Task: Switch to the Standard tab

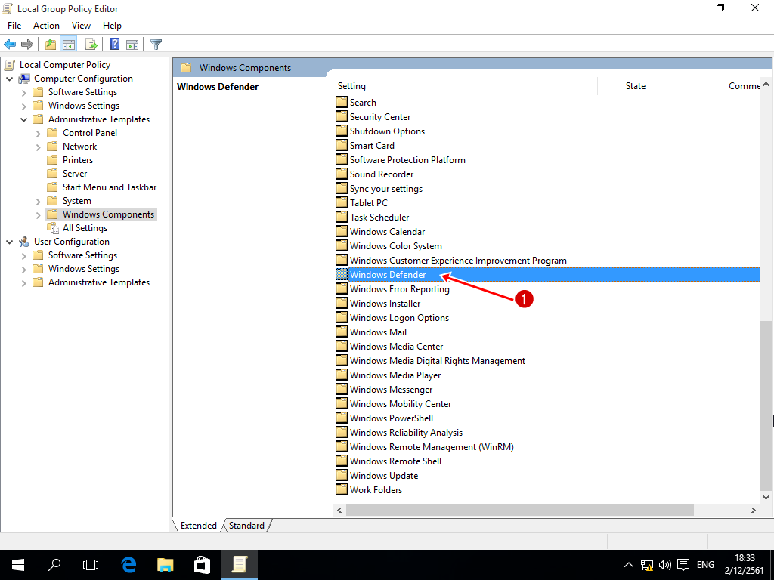Action: pos(246,526)
